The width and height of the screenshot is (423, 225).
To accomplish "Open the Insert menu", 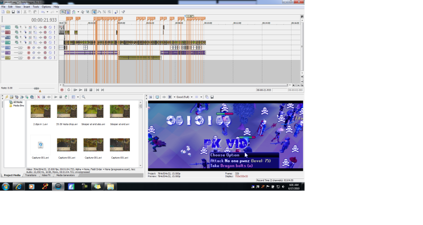I will tap(27, 7).
